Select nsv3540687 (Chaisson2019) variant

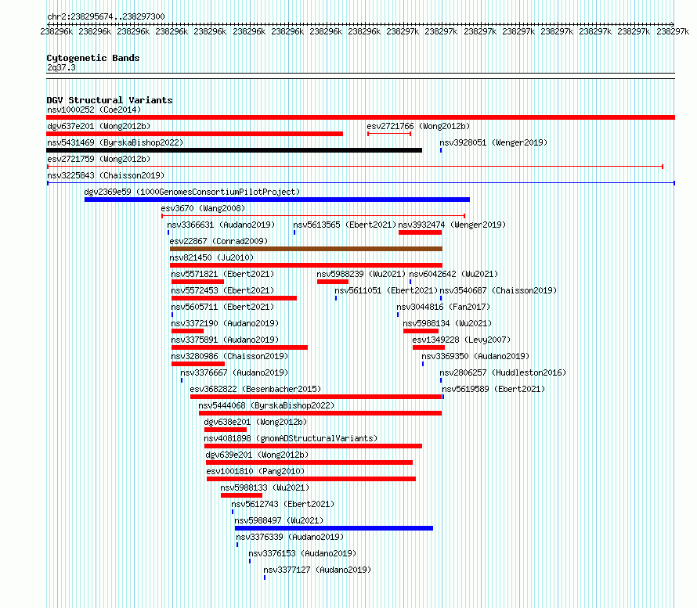[x=498, y=290]
